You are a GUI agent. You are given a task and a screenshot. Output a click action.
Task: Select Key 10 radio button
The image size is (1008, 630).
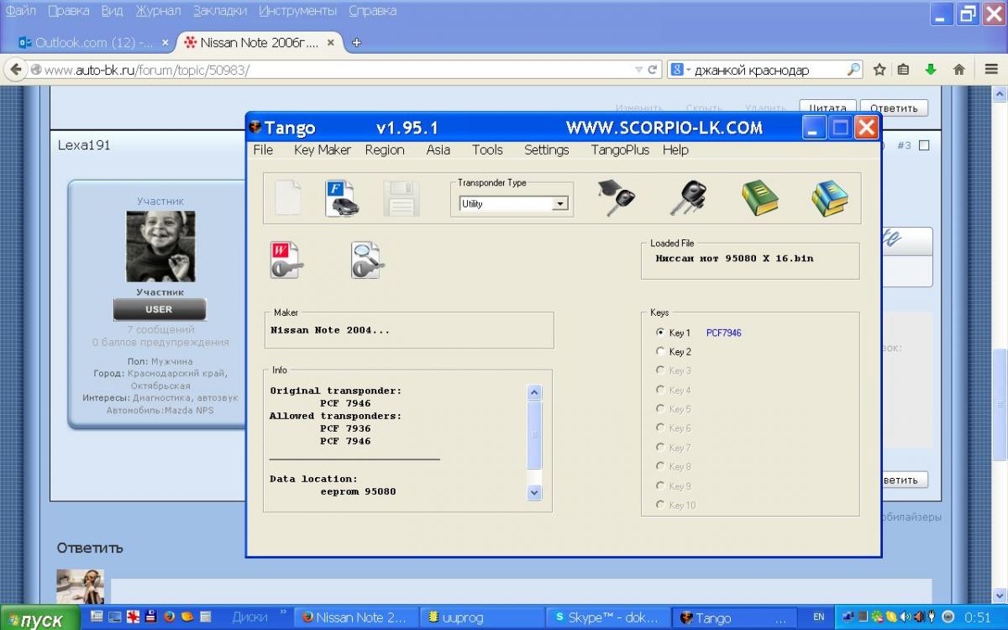point(660,505)
